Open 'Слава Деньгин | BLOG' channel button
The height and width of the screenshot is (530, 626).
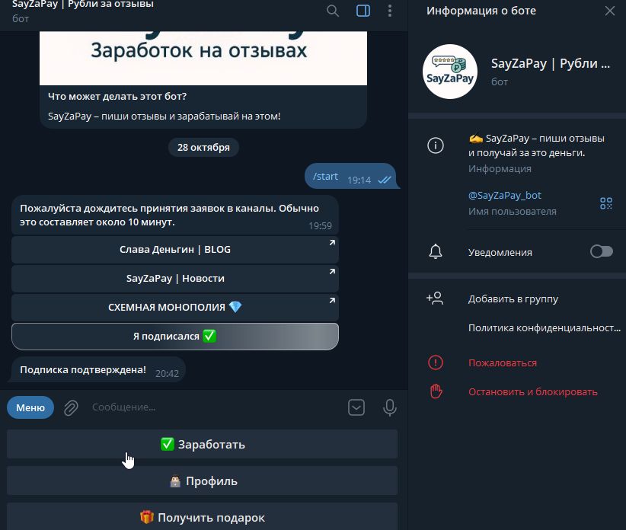(175, 250)
